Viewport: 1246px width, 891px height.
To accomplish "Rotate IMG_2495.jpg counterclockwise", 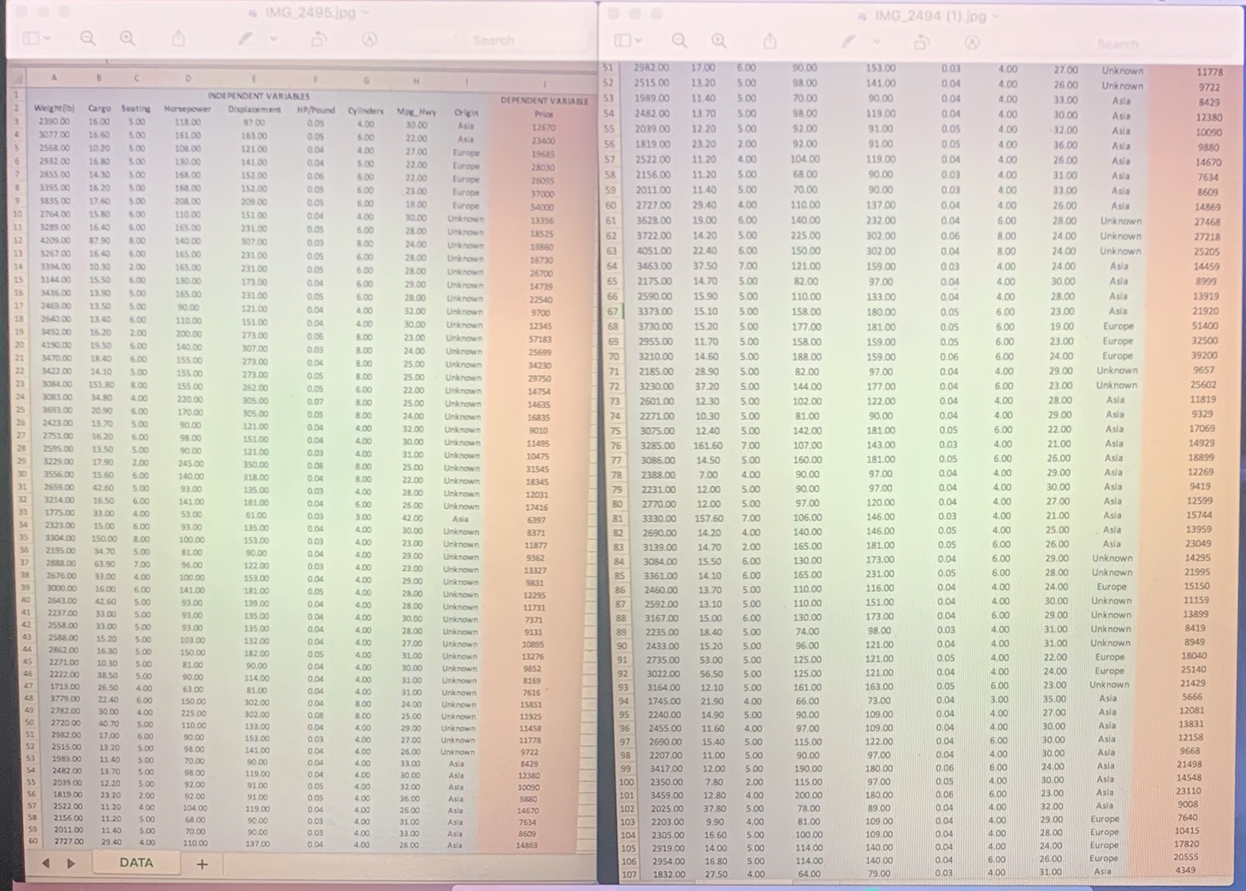I will click(x=318, y=39).
